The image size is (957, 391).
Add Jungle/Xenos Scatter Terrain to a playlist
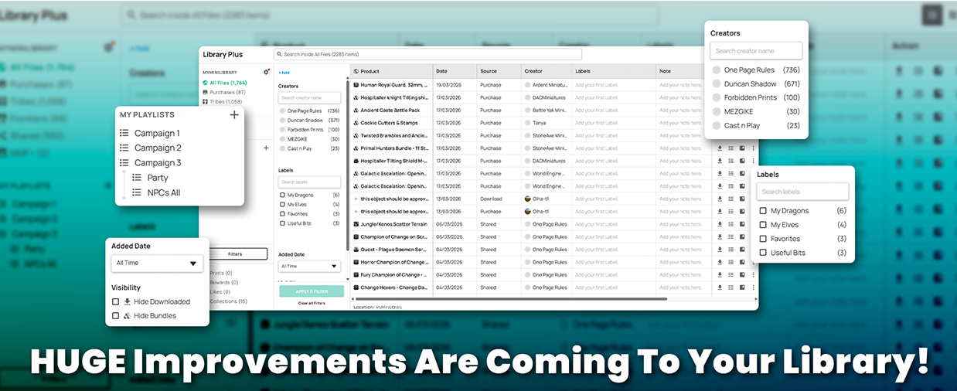tap(731, 224)
